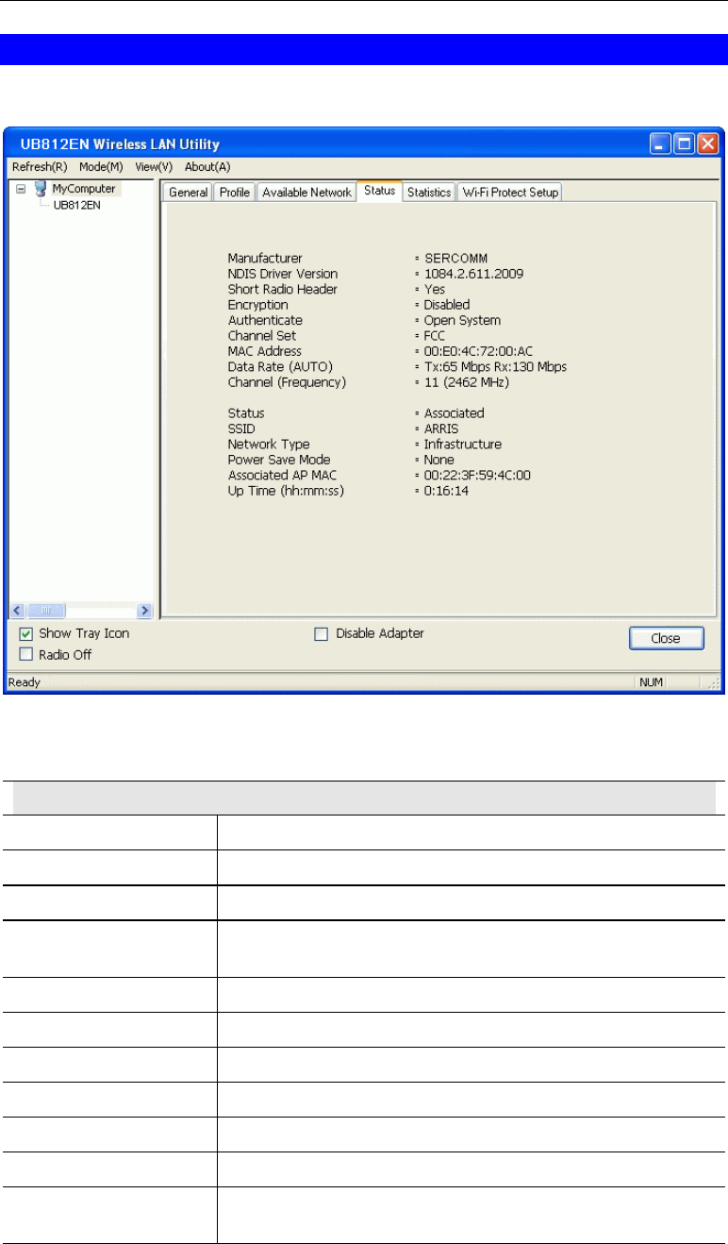Click the Infrastructure network type value
728x1244 pixels.
point(463,444)
